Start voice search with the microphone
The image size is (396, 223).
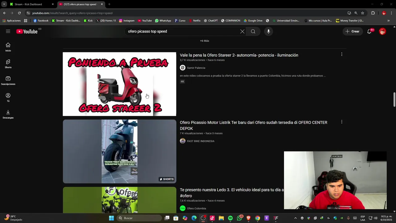pyautogui.click(x=268, y=31)
